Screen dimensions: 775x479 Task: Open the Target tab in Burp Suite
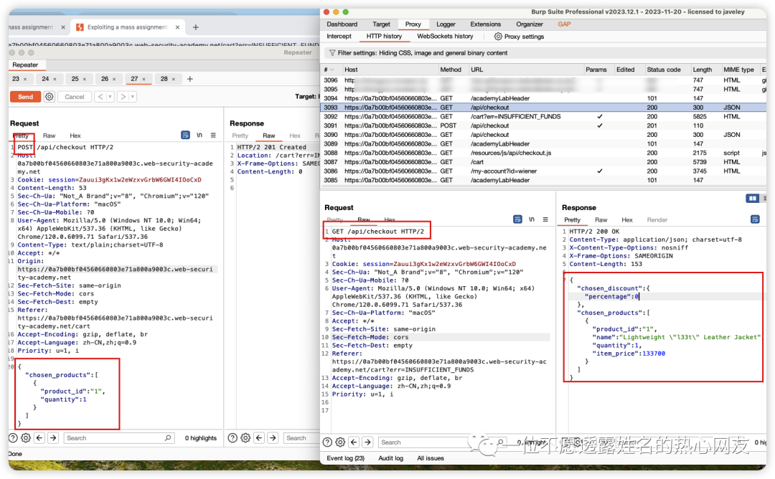point(381,24)
